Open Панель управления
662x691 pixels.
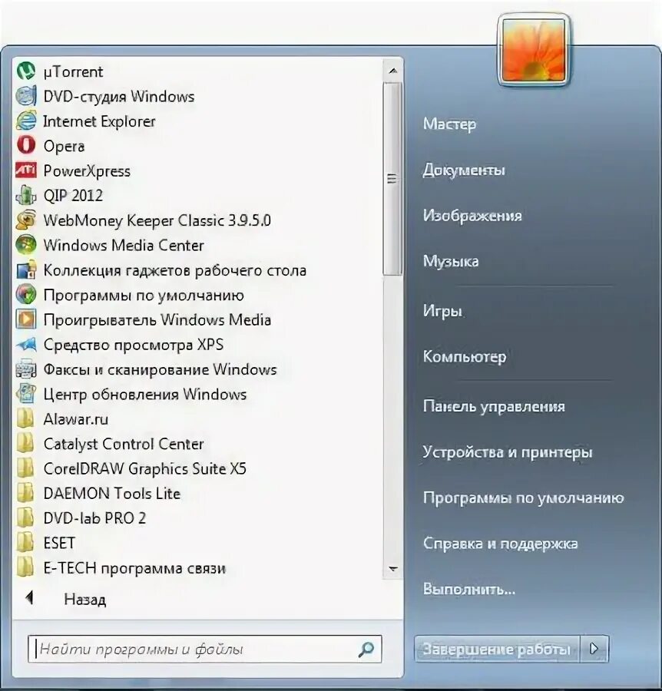coord(494,406)
